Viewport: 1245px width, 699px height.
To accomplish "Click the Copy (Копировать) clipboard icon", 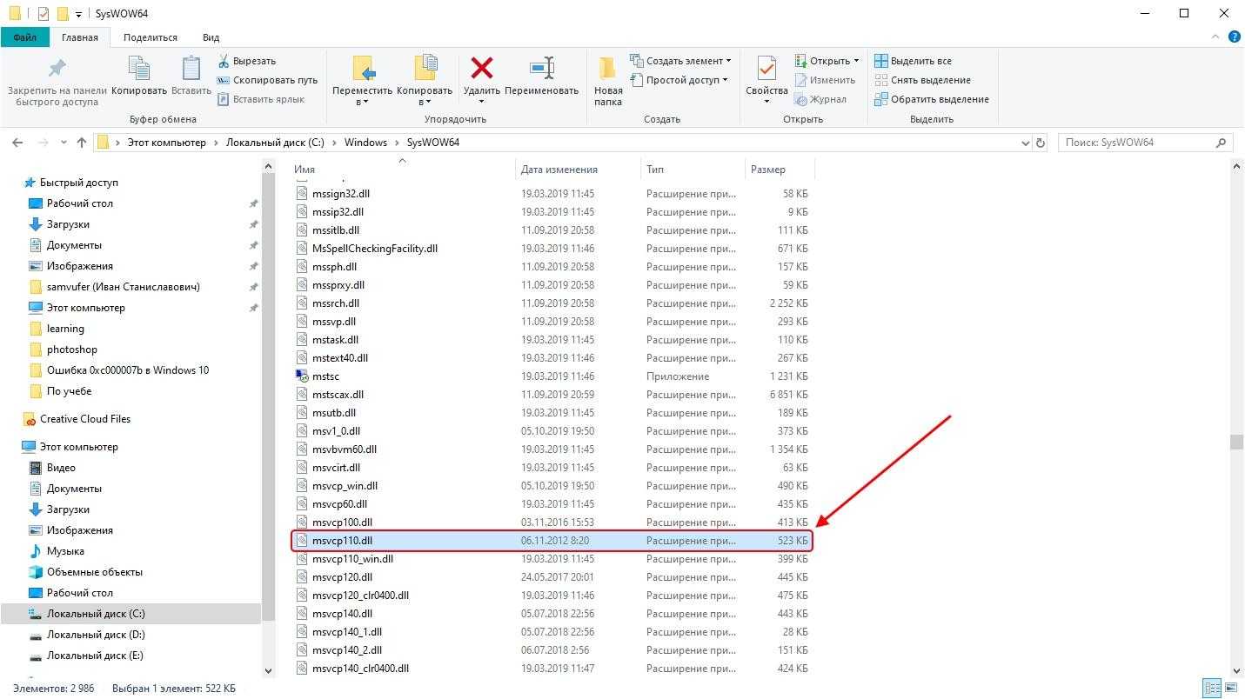I will coord(139,70).
